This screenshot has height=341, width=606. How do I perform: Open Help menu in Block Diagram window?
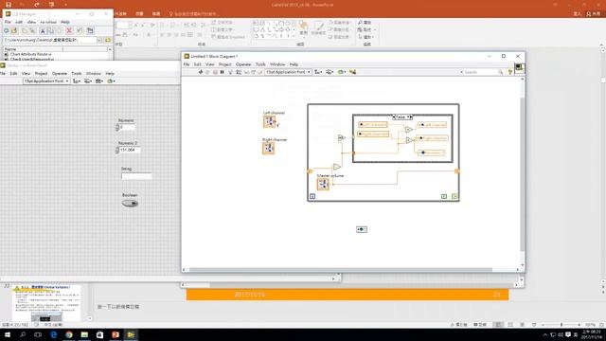[294, 64]
